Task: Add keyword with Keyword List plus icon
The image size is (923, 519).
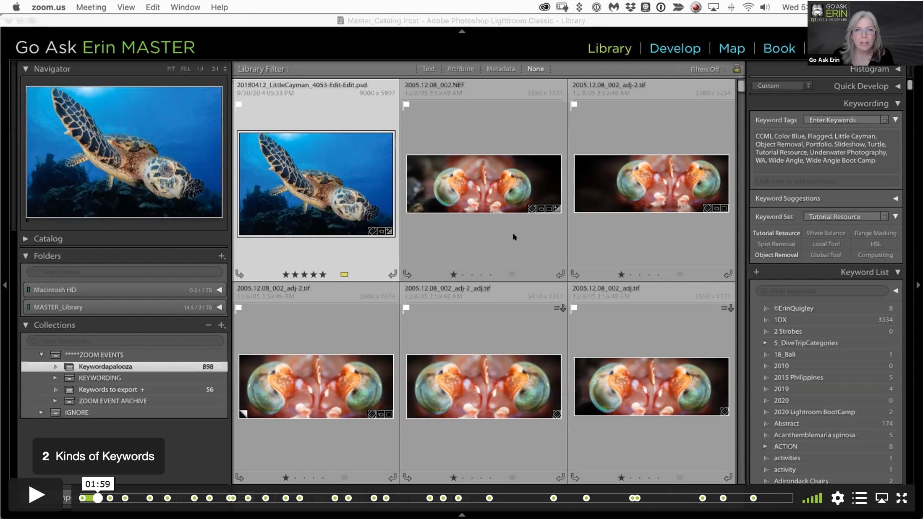Action: pos(756,272)
